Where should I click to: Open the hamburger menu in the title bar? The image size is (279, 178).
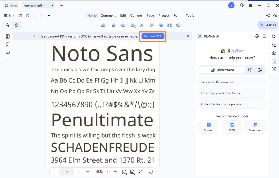tap(250, 6)
